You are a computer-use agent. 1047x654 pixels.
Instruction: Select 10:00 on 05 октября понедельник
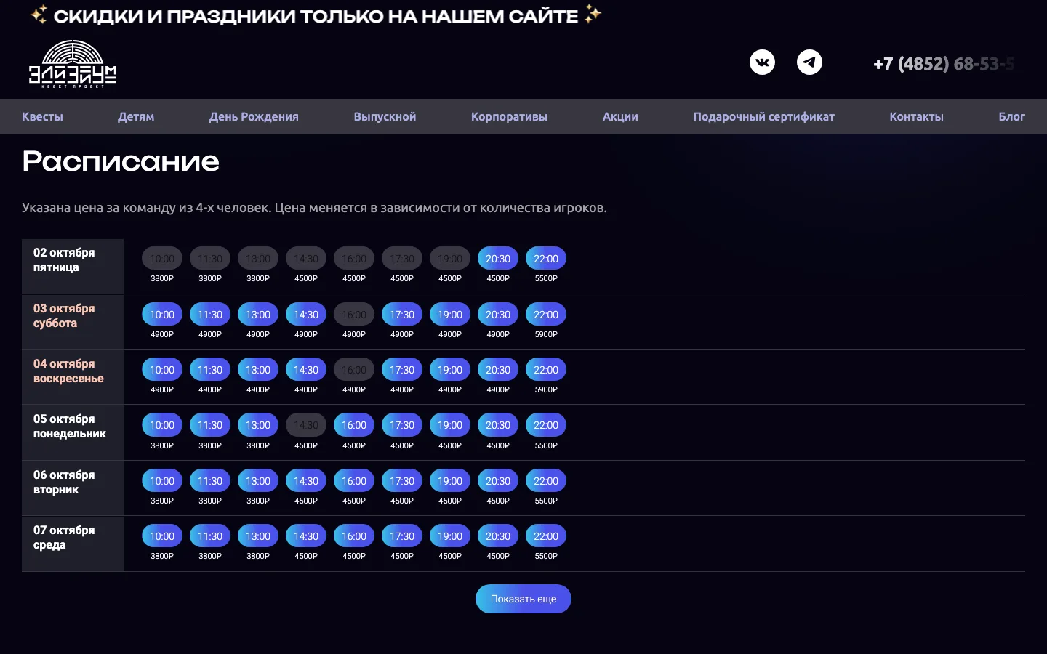coord(162,425)
